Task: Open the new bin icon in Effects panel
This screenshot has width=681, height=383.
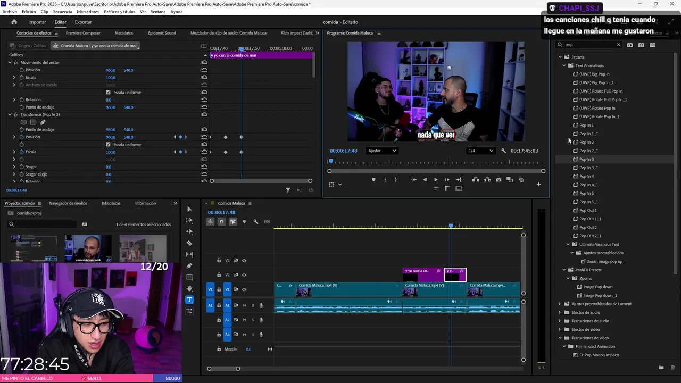Action: point(661,368)
